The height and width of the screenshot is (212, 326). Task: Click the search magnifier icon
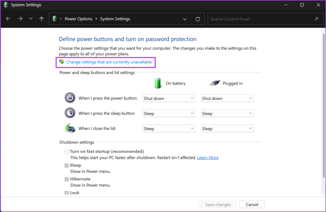click(316, 19)
